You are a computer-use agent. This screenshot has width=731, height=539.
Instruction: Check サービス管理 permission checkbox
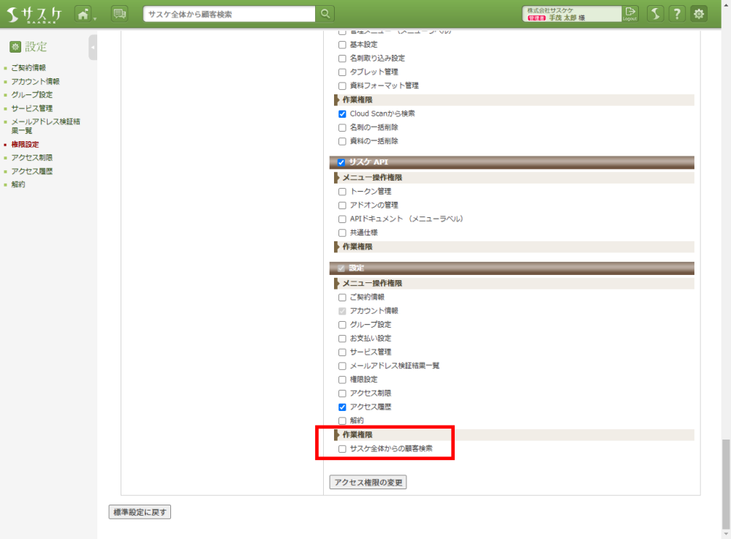[x=342, y=352]
